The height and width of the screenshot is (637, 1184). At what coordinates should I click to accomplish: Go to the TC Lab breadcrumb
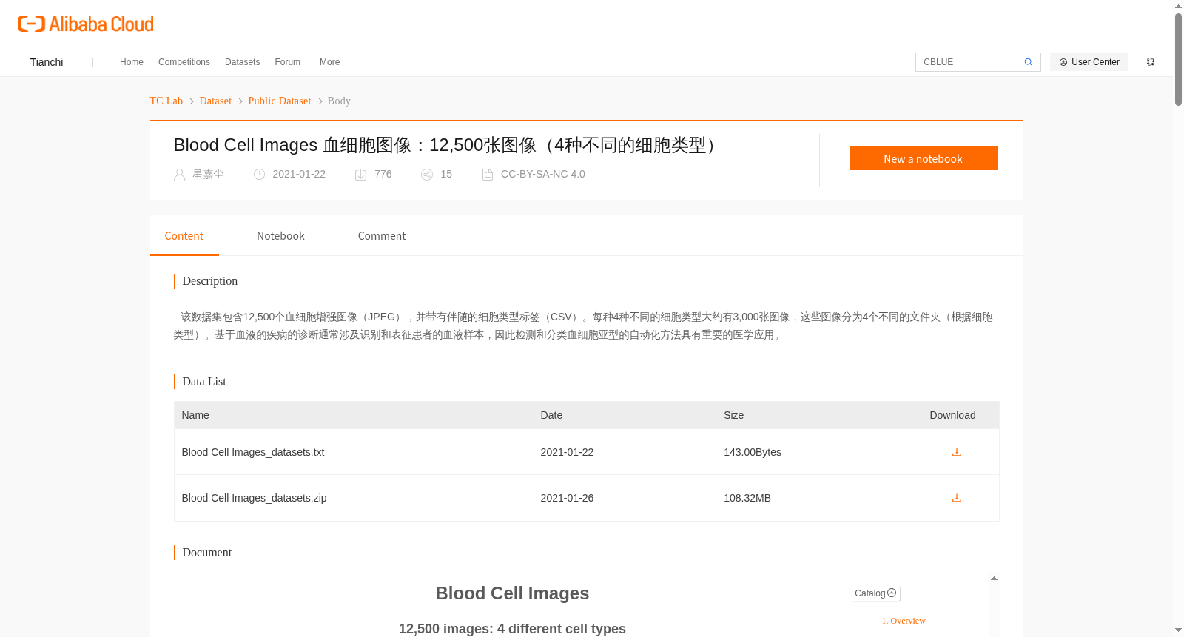tap(166, 101)
